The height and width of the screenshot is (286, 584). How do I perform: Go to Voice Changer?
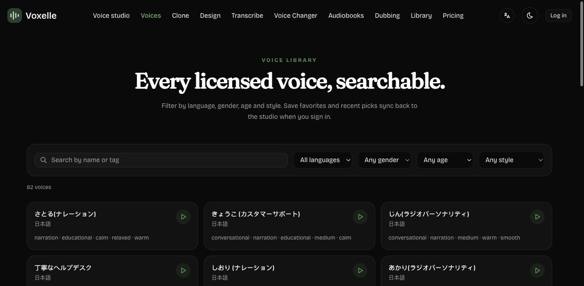pos(296,15)
